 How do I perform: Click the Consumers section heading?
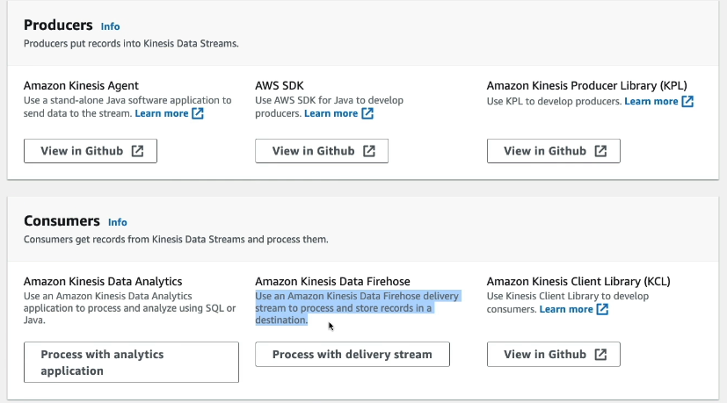(x=62, y=221)
